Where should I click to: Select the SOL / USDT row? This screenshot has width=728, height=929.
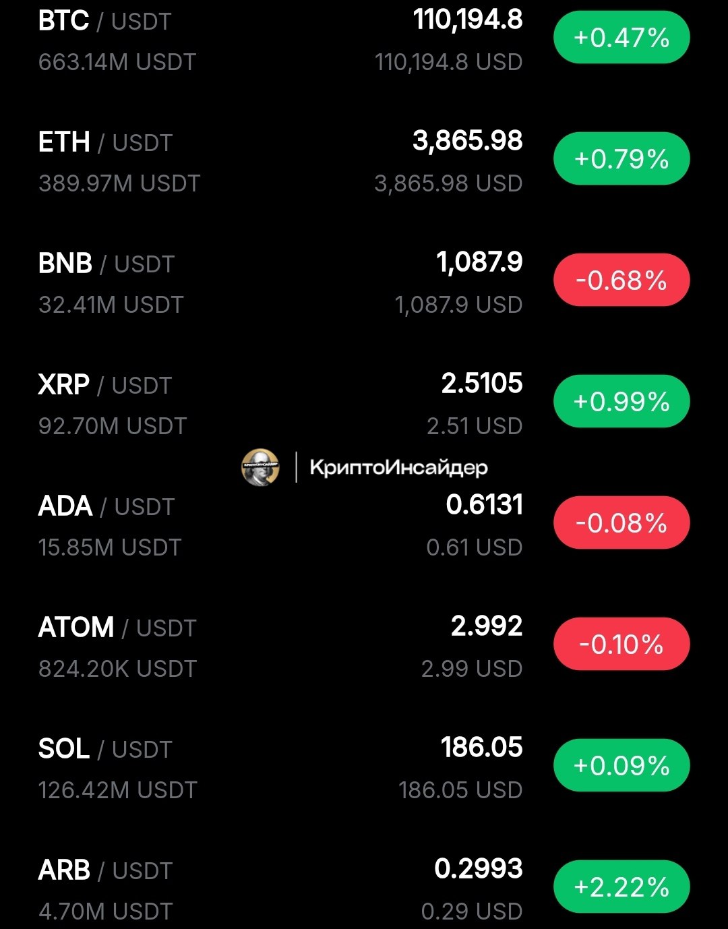pyautogui.click(x=104, y=750)
